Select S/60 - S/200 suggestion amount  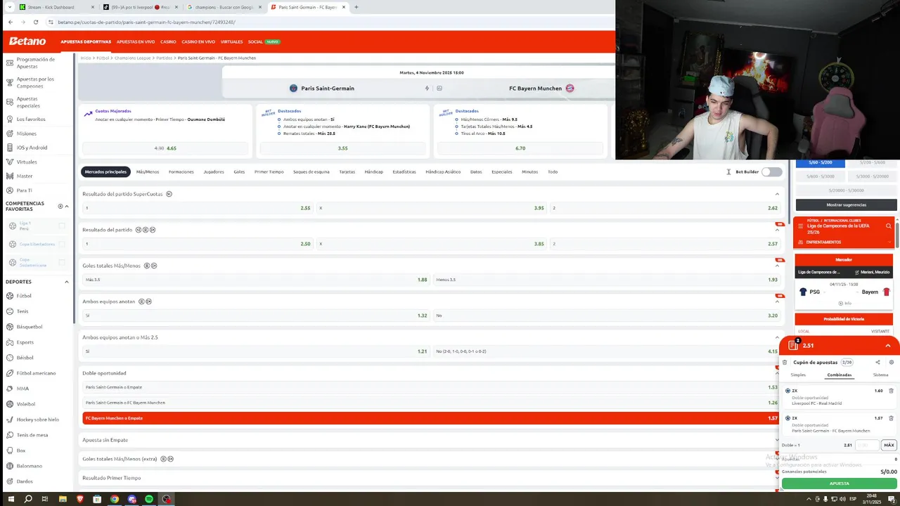coord(820,162)
